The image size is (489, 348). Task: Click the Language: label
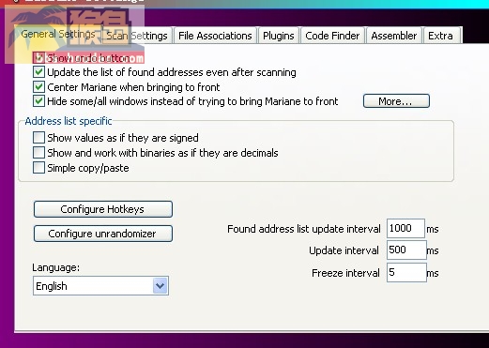point(56,267)
